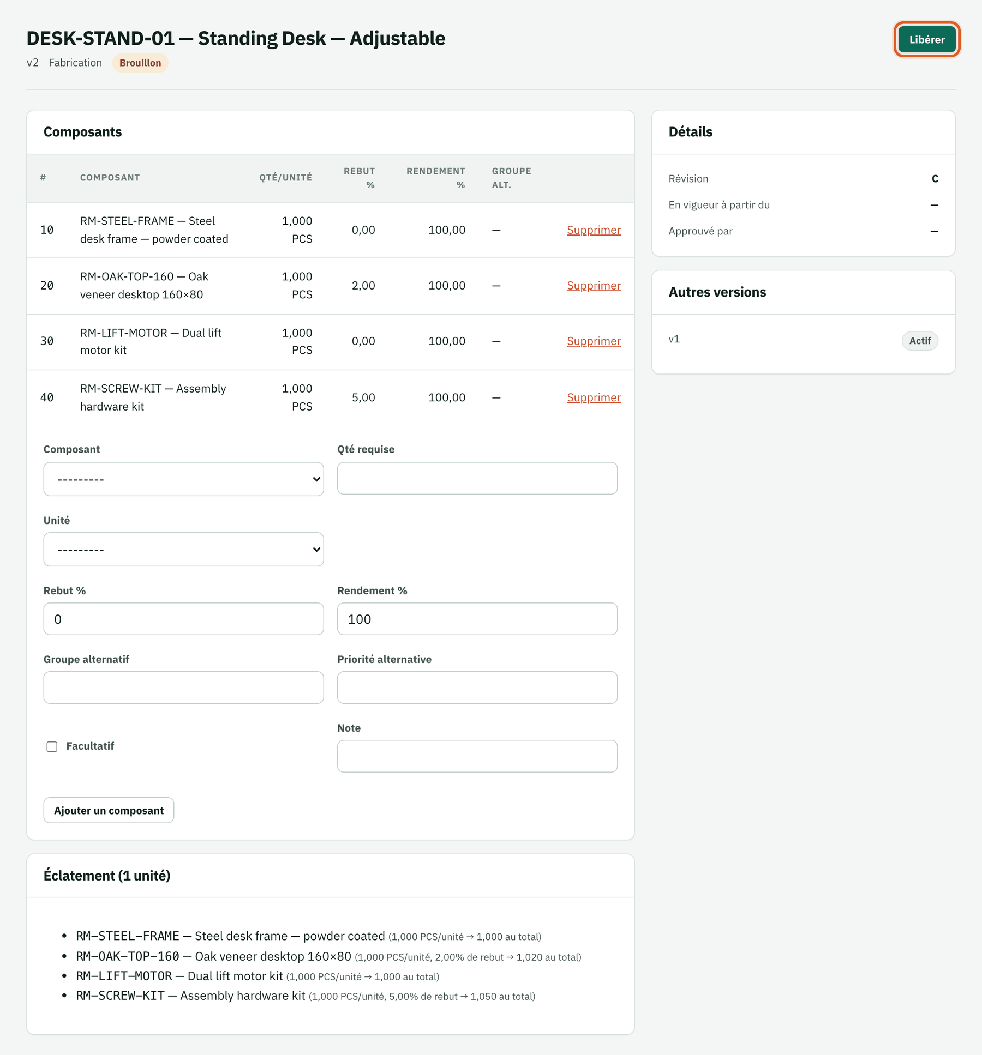Viewport: 982px width, 1055px height.
Task: Click DESK-STAND-01 page title
Action: 236,38
